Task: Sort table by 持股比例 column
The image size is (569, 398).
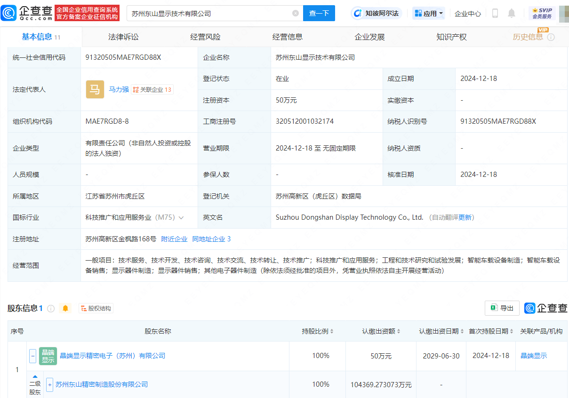Action: 318,331
